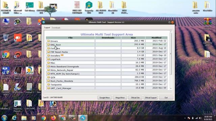The image size is (216, 121).
Task: Open the Installers folder row
Action: coord(107,55)
